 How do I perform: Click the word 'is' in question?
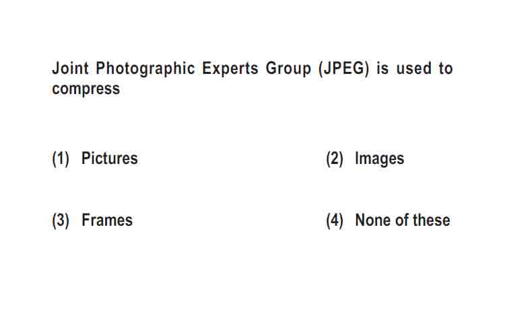click(382, 68)
